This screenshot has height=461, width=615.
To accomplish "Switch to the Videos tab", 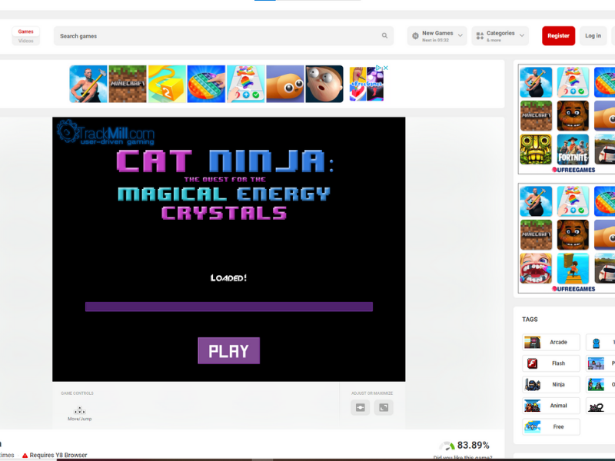I will (26, 41).
